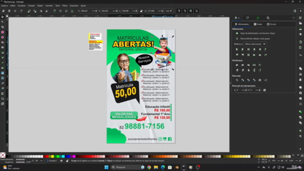Toggle width/height ratio lock icon
Image resolution: width=304 pixels, height=171 pixels.
tap(142, 11)
